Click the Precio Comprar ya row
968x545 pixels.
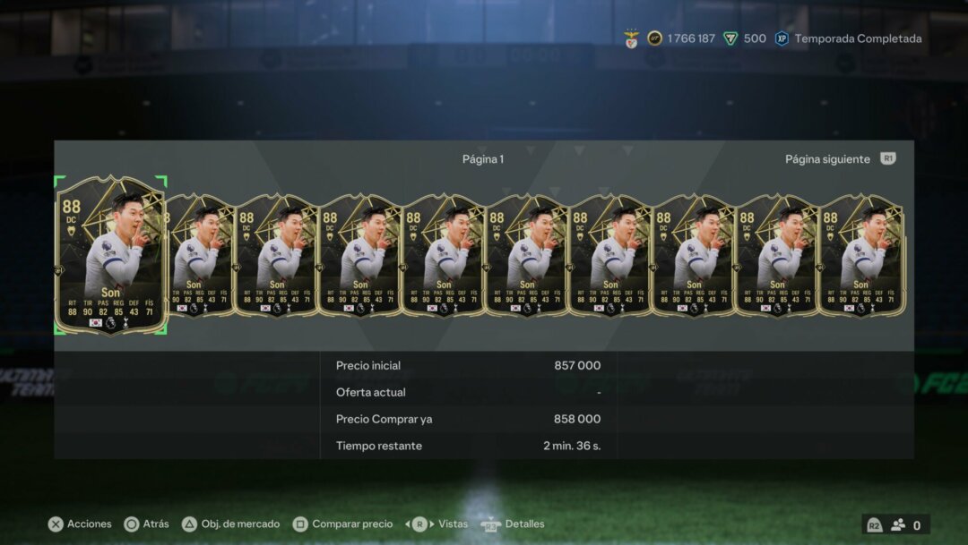click(x=469, y=419)
